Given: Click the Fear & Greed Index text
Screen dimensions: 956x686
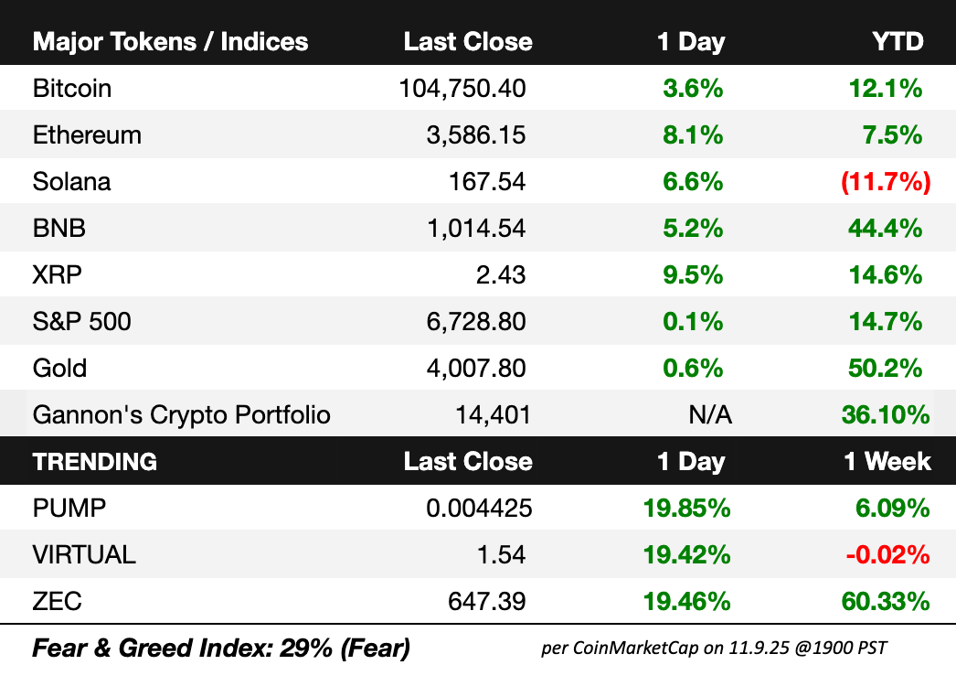Looking at the screenshot, I should click(x=221, y=649).
